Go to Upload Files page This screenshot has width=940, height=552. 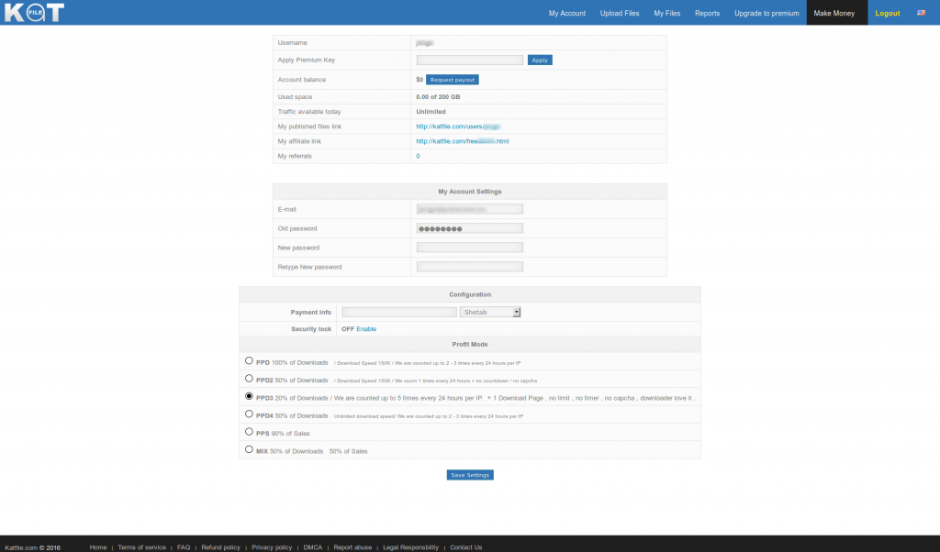[x=620, y=14]
